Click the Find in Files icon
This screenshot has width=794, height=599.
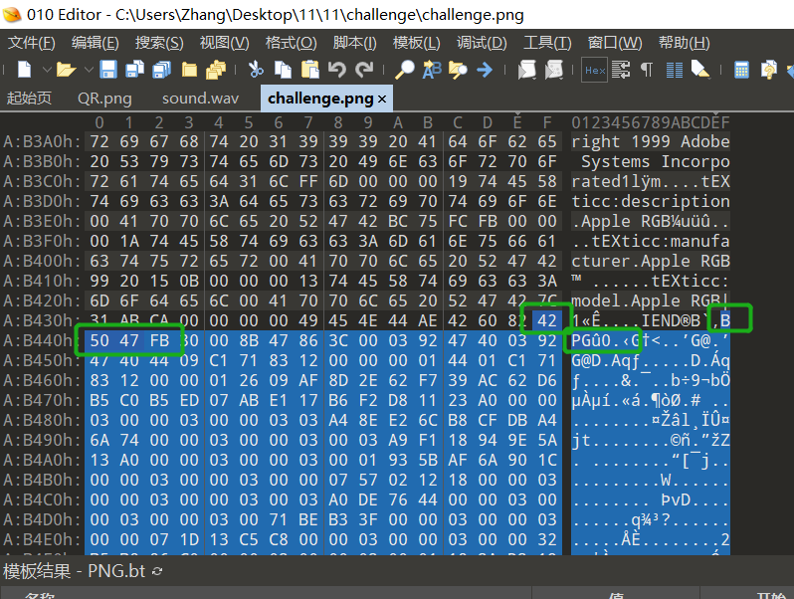(458, 70)
